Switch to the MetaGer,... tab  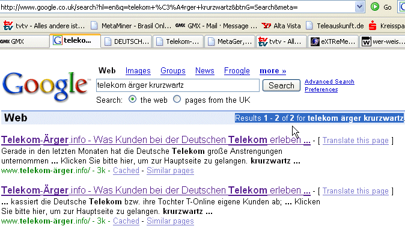[x=230, y=41]
